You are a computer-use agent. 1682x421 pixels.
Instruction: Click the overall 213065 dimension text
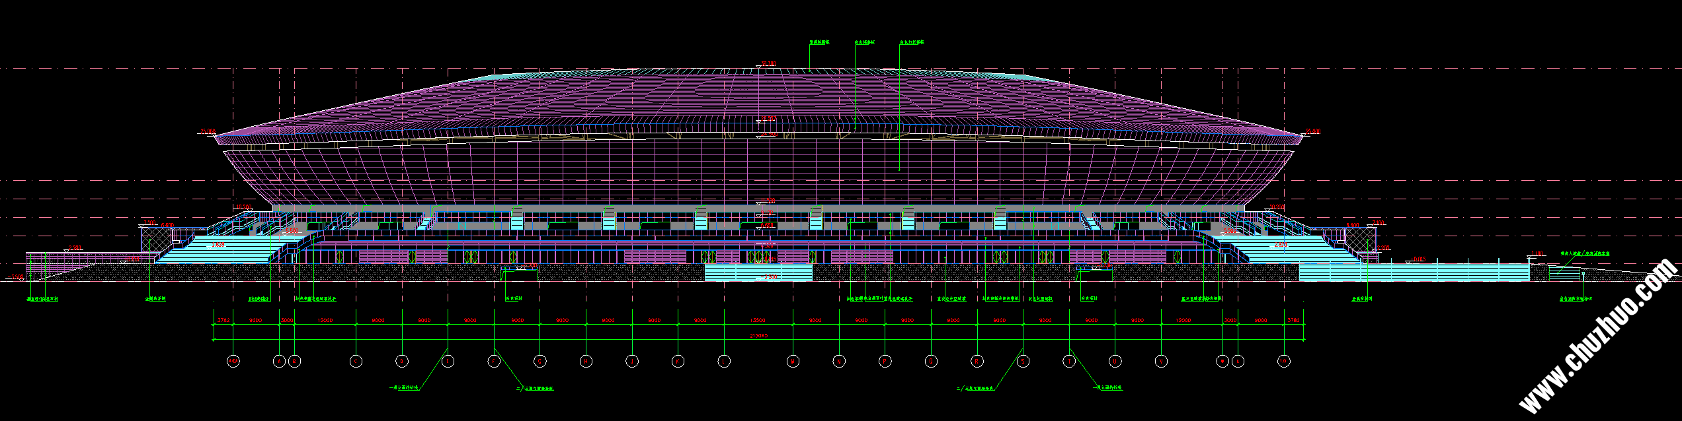(x=758, y=336)
